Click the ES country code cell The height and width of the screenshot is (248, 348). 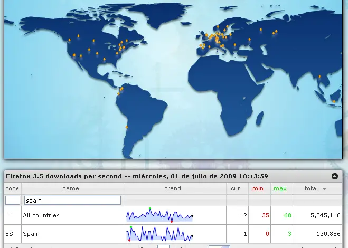point(9,234)
